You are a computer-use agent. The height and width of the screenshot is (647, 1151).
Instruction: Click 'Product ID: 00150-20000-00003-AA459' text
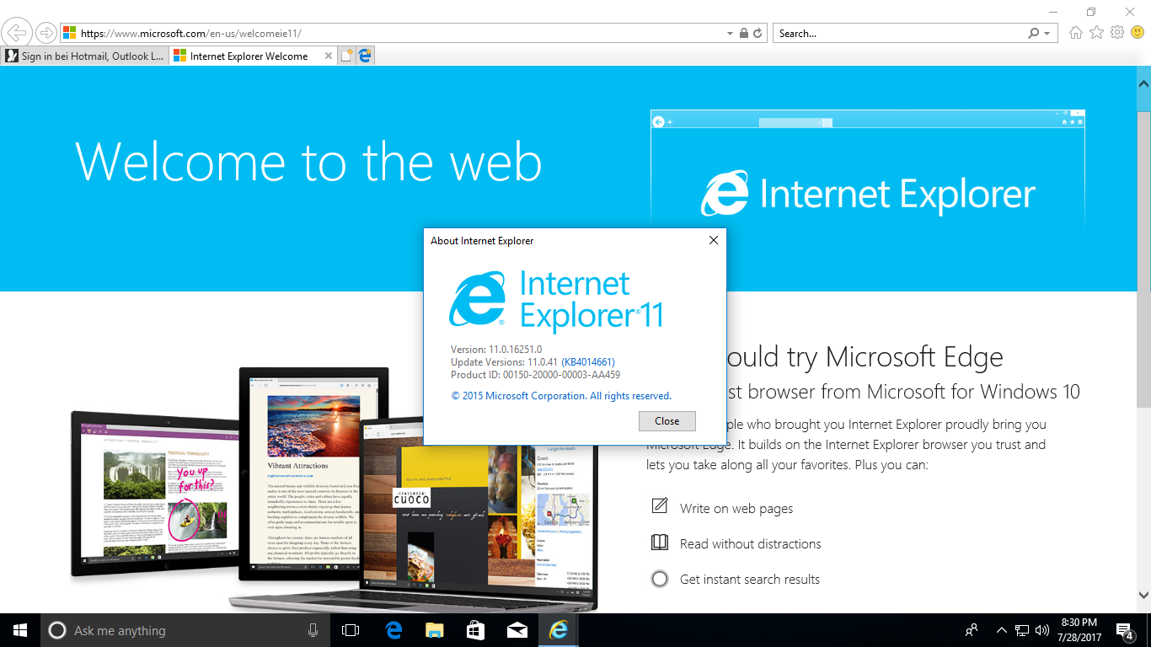(x=535, y=375)
